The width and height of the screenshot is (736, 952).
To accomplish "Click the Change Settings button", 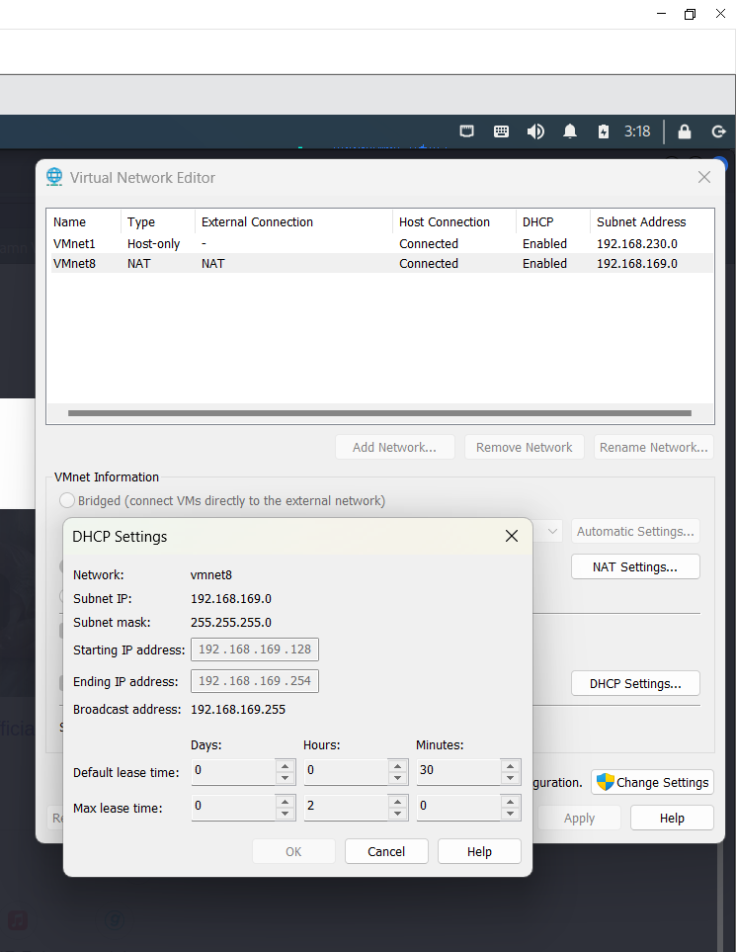I will point(652,782).
